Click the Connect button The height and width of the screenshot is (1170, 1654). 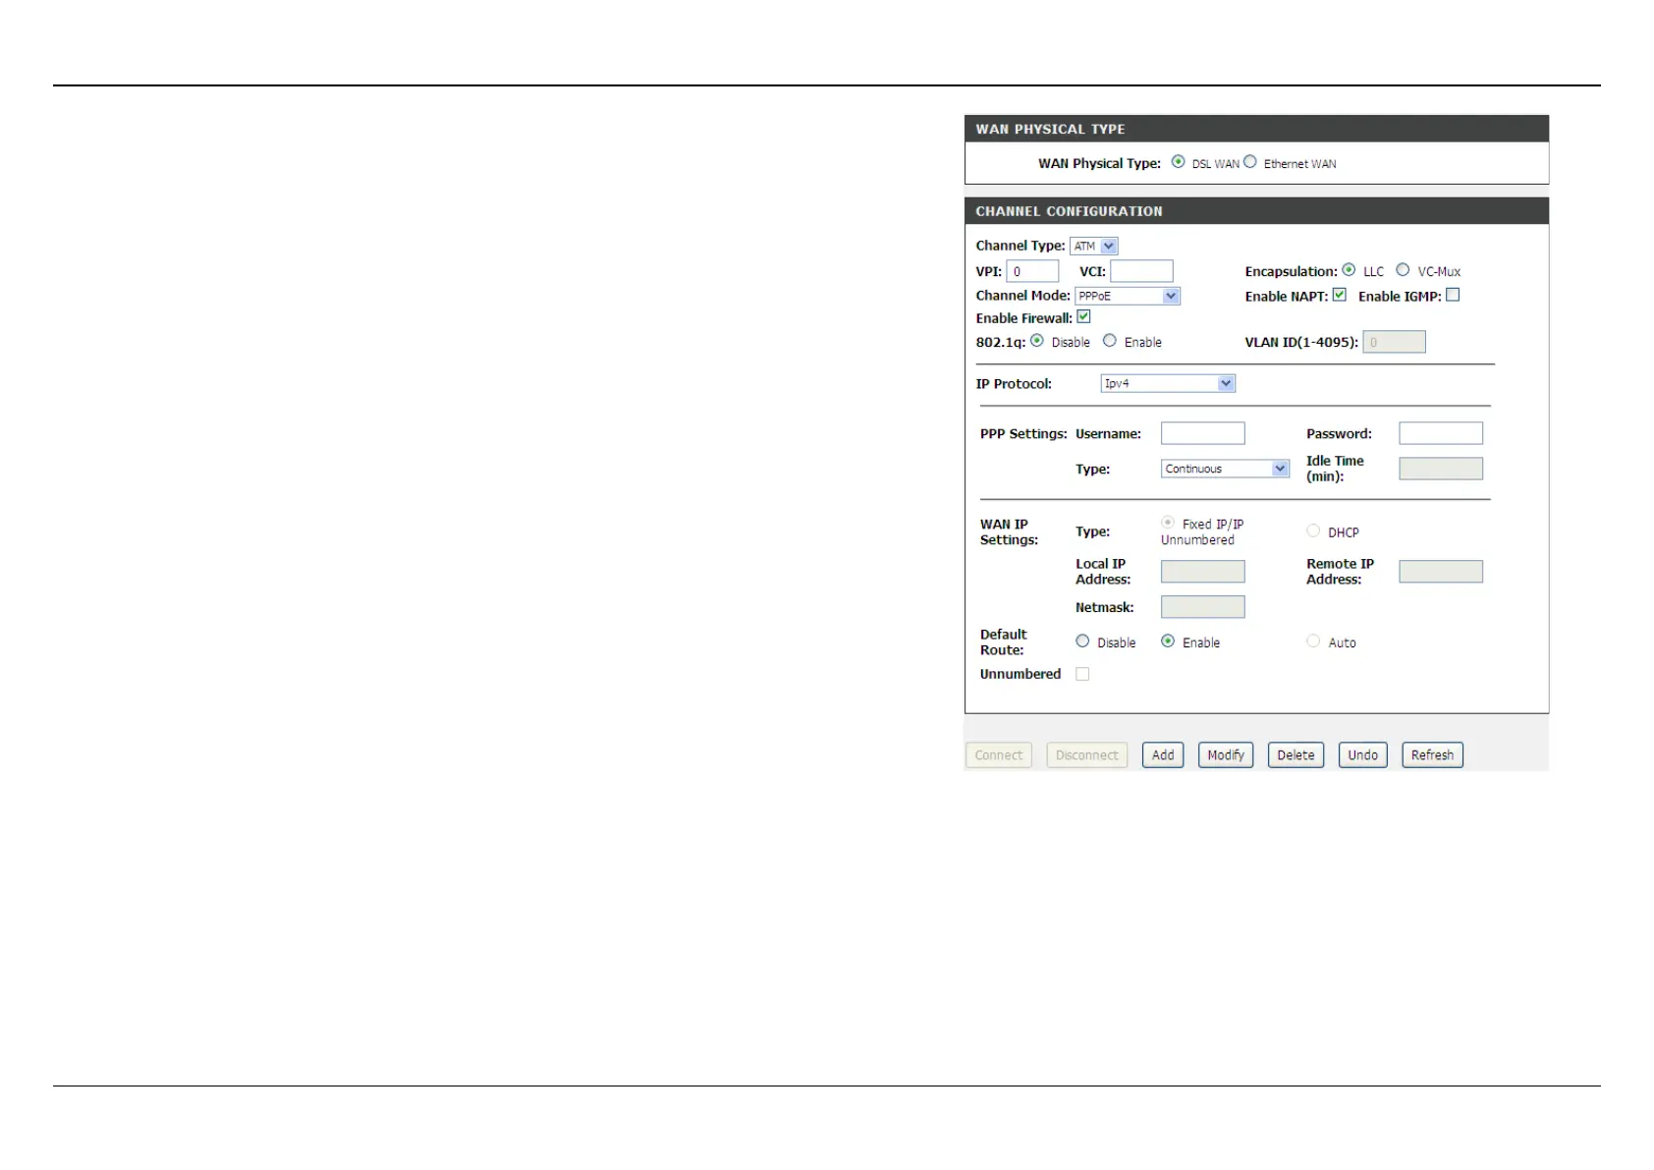[999, 755]
